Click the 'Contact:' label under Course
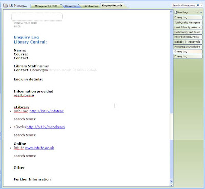Viewport: 205px width, 189px height. (x=22, y=58)
